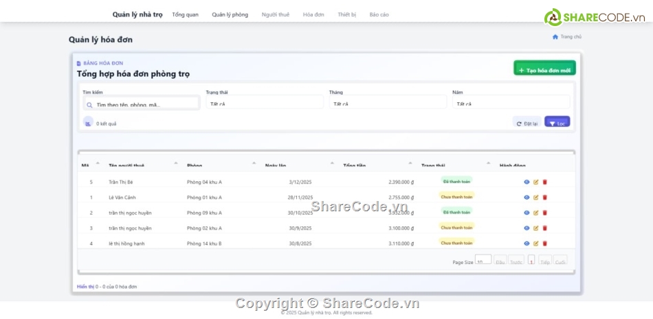
Task: Edit invoice of Lê Văn Cảnh
Action: (x=536, y=197)
